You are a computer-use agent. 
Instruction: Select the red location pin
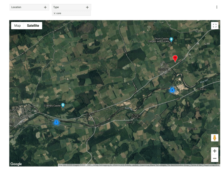point(175,58)
